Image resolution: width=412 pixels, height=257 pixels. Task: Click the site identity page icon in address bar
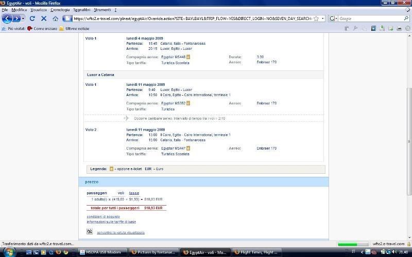pos(67,19)
